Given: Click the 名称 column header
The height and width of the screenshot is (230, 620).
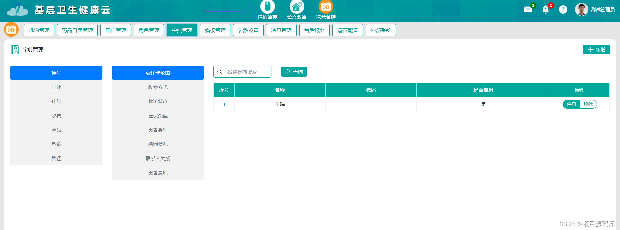Looking at the screenshot, I should (280, 90).
